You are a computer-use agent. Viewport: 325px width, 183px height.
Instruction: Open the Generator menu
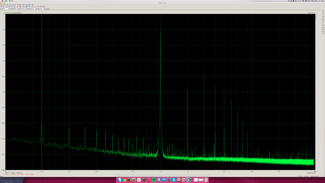point(19,5)
